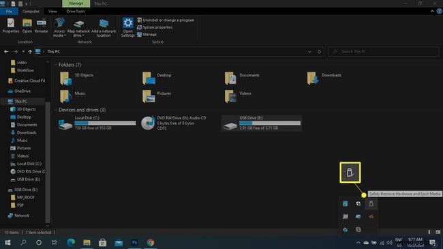The image size is (443, 249).
Task: Click System properties in ribbon
Action: point(155,27)
